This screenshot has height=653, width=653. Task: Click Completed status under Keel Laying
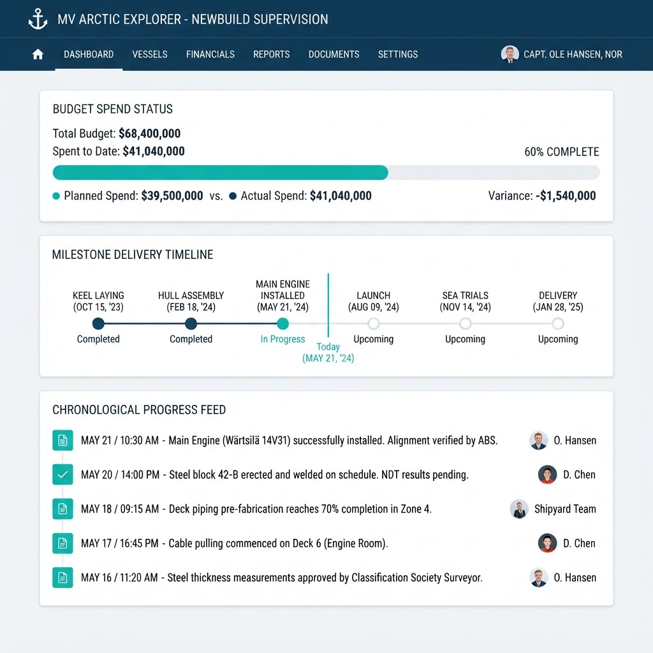(x=98, y=339)
